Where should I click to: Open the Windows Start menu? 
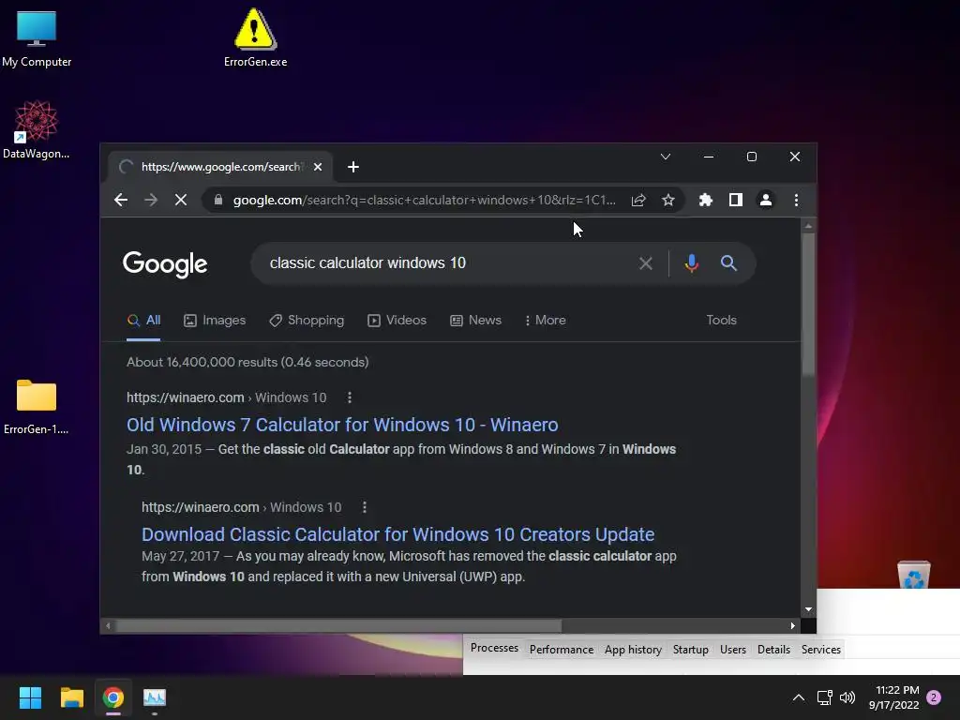pos(30,697)
